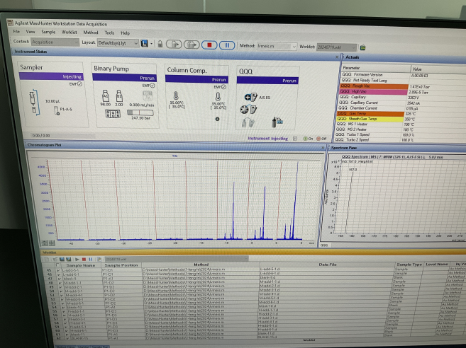This screenshot has width=466, height=348.
Task: Stop the run with red square button
Action: (x=209, y=45)
